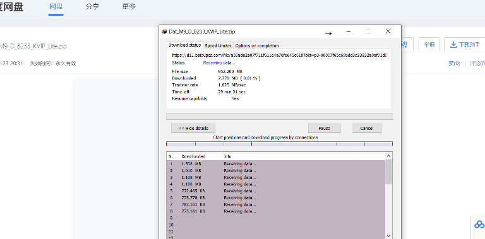Click the connections list scroll-up arrow
The height and width of the screenshot is (239, 485).
[x=389, y=156]
